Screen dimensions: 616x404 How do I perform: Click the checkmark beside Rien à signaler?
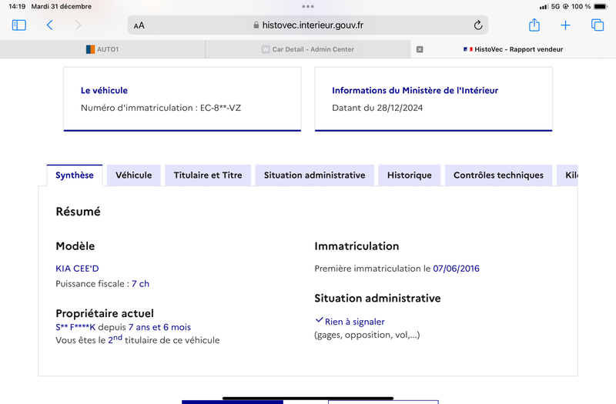tap(319, 320)
